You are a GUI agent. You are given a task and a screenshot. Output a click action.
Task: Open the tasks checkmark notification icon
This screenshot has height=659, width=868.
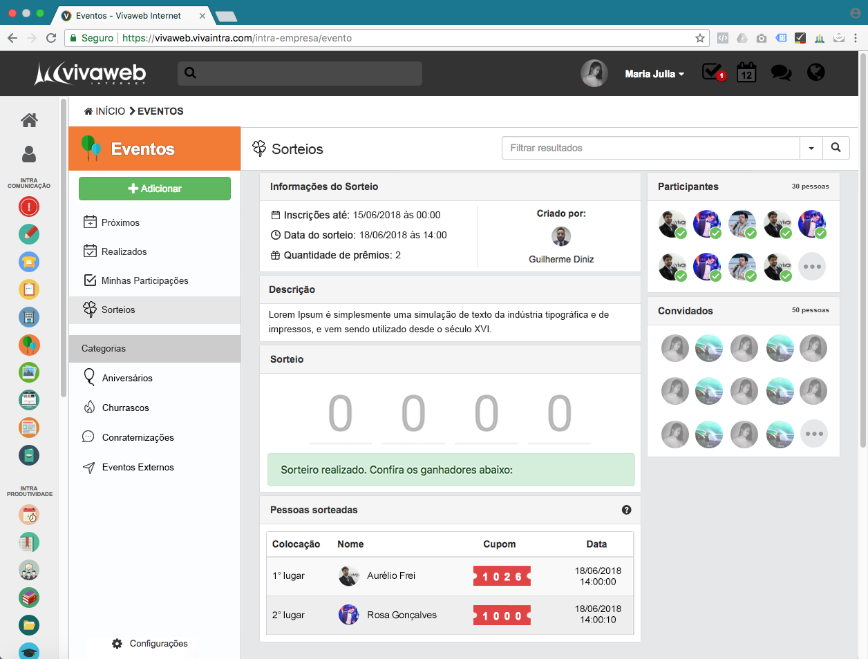pos(712,72)
